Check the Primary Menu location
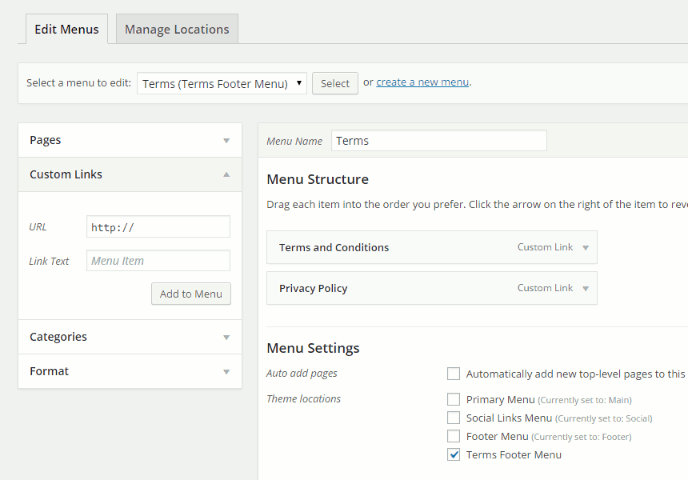 click(454, 399)
